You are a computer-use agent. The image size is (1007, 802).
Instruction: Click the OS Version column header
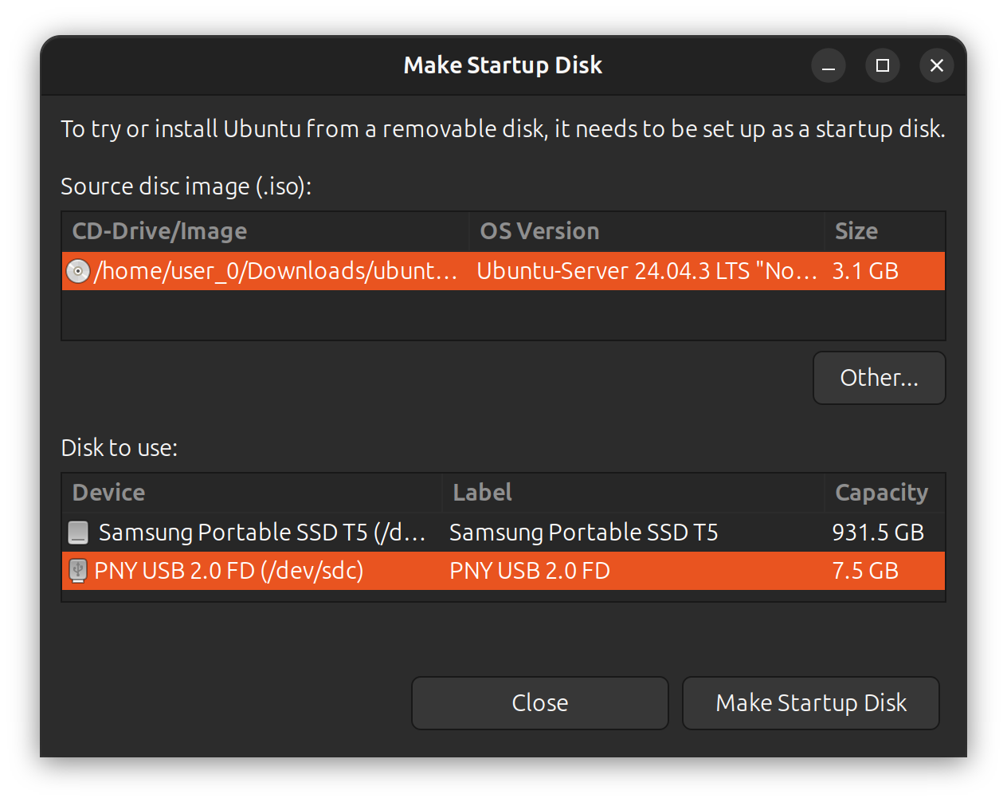pyautogui.click(x=539, y=231)
